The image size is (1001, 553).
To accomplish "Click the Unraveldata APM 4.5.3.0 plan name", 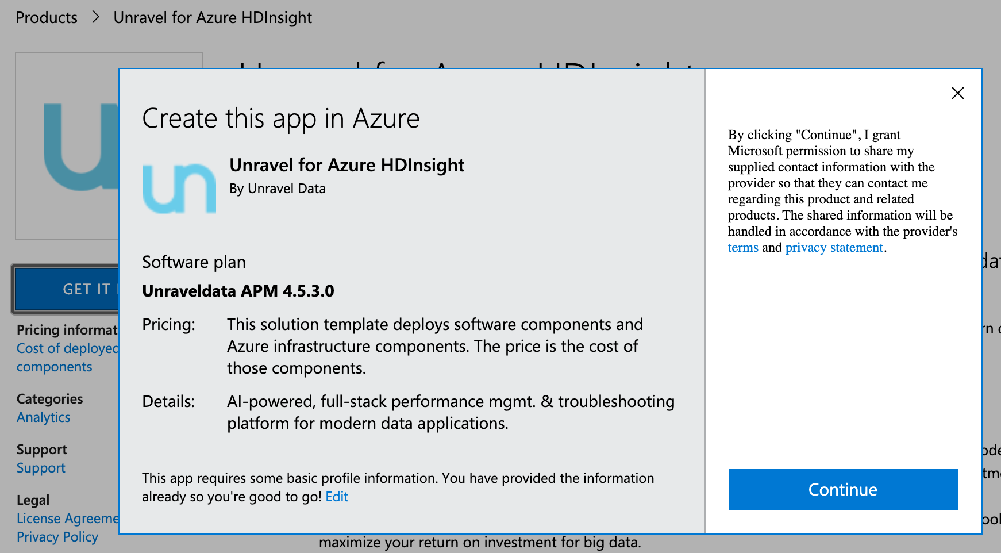I will (x=238, y=291).
